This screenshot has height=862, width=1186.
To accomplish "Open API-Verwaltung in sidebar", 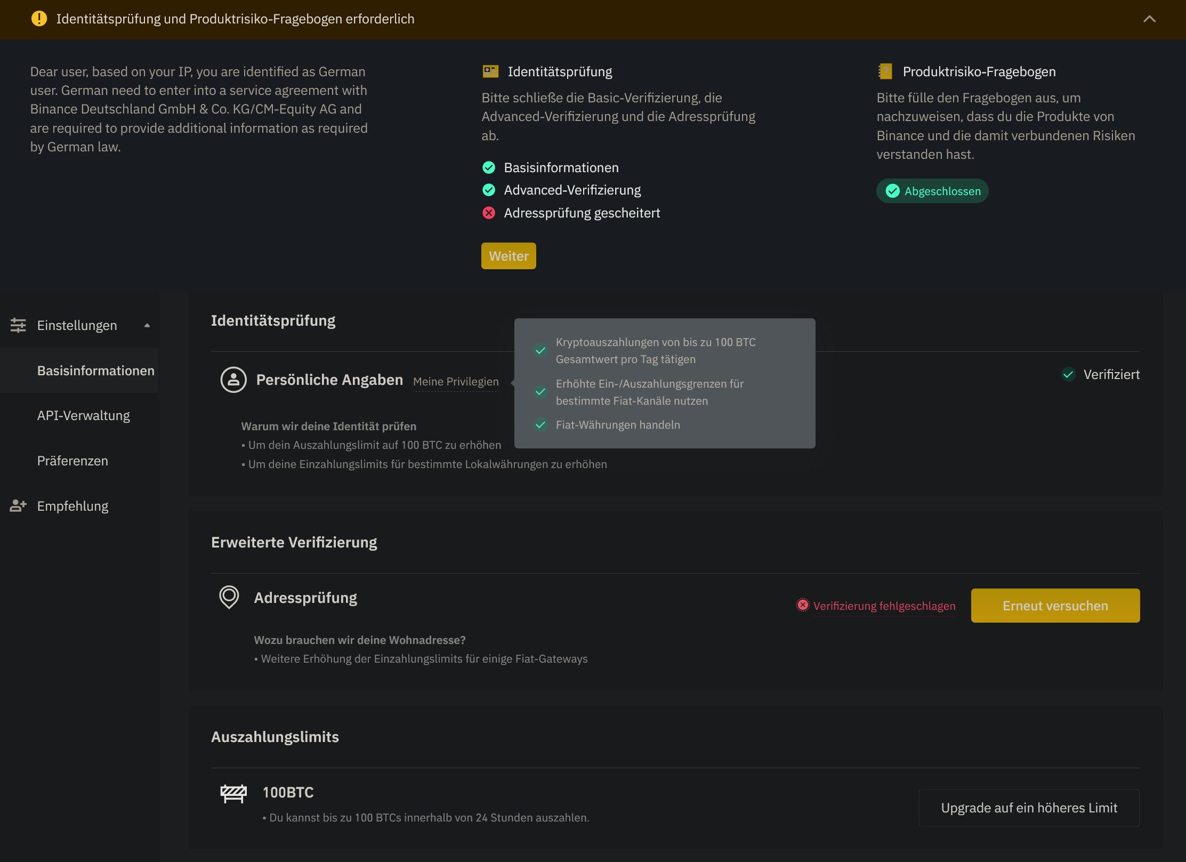I will [84, 416].
